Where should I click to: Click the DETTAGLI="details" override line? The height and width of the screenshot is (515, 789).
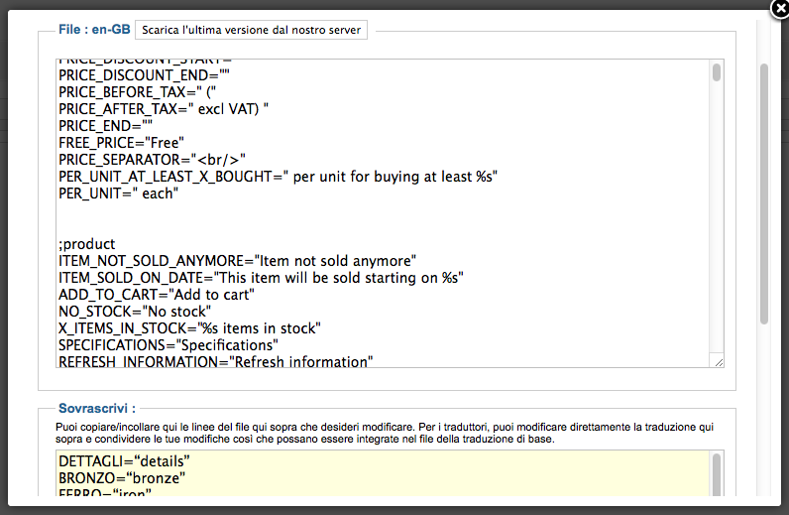pos(124,462)
